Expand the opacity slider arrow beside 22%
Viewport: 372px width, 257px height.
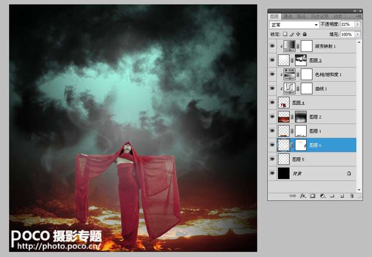point(358,24)
